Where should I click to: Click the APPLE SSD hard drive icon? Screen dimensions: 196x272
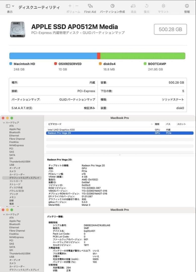click(18, 29)
